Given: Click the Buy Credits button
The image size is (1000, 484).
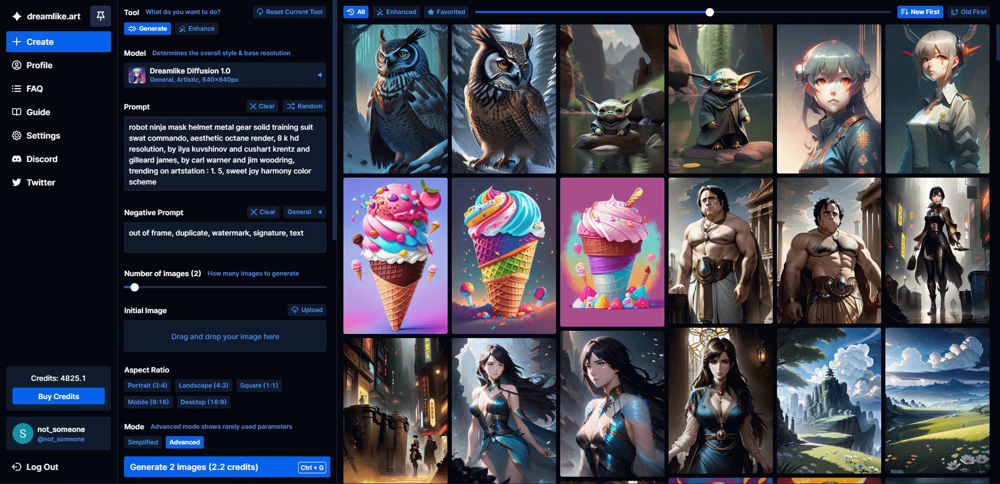Looking at the screenshot, I should pyautogui.click(x=58, y=396).
